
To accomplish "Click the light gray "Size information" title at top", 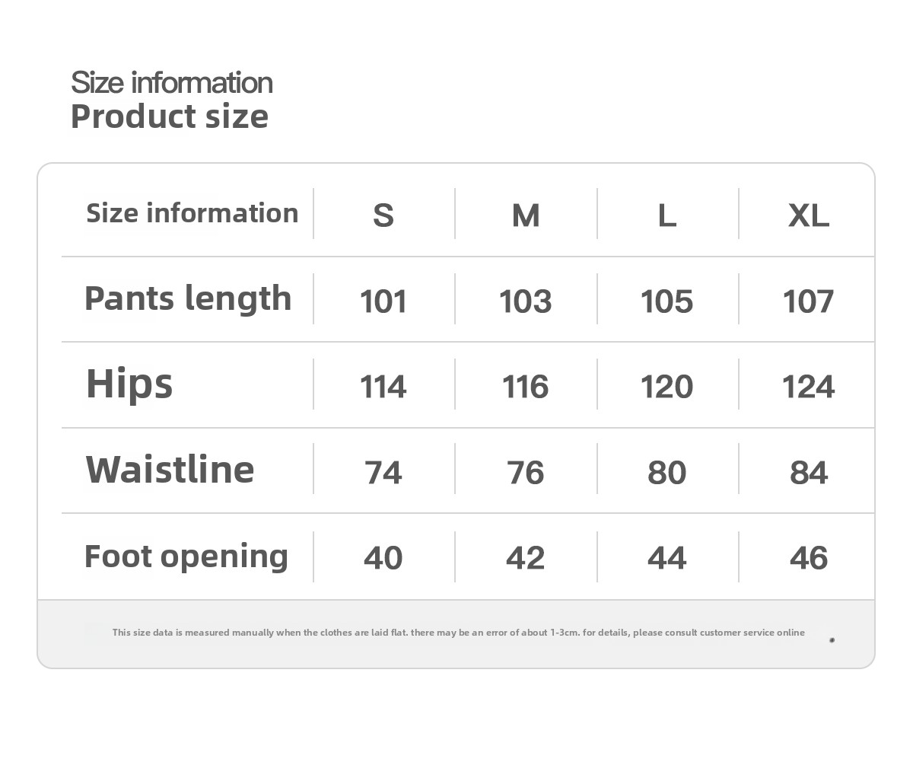I will (x=172, y=82).
